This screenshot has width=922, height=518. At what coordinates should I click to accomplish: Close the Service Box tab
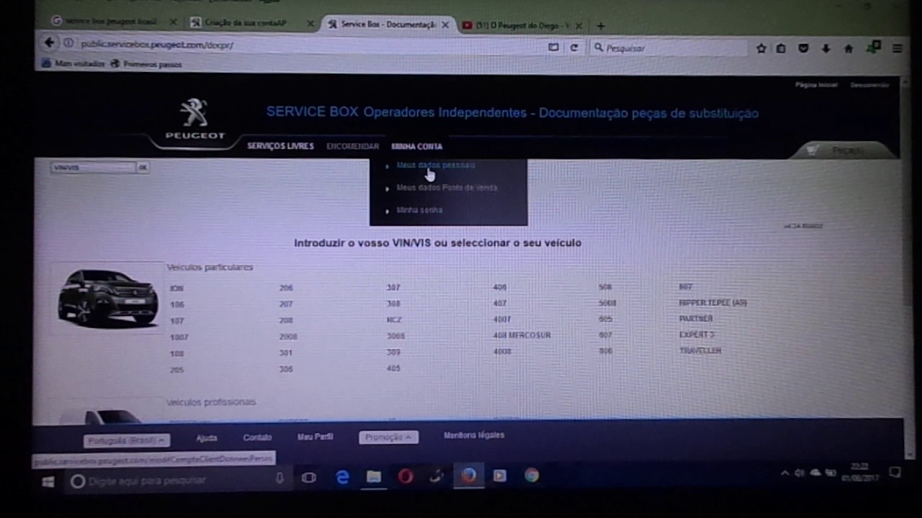[x=445, y=24]
